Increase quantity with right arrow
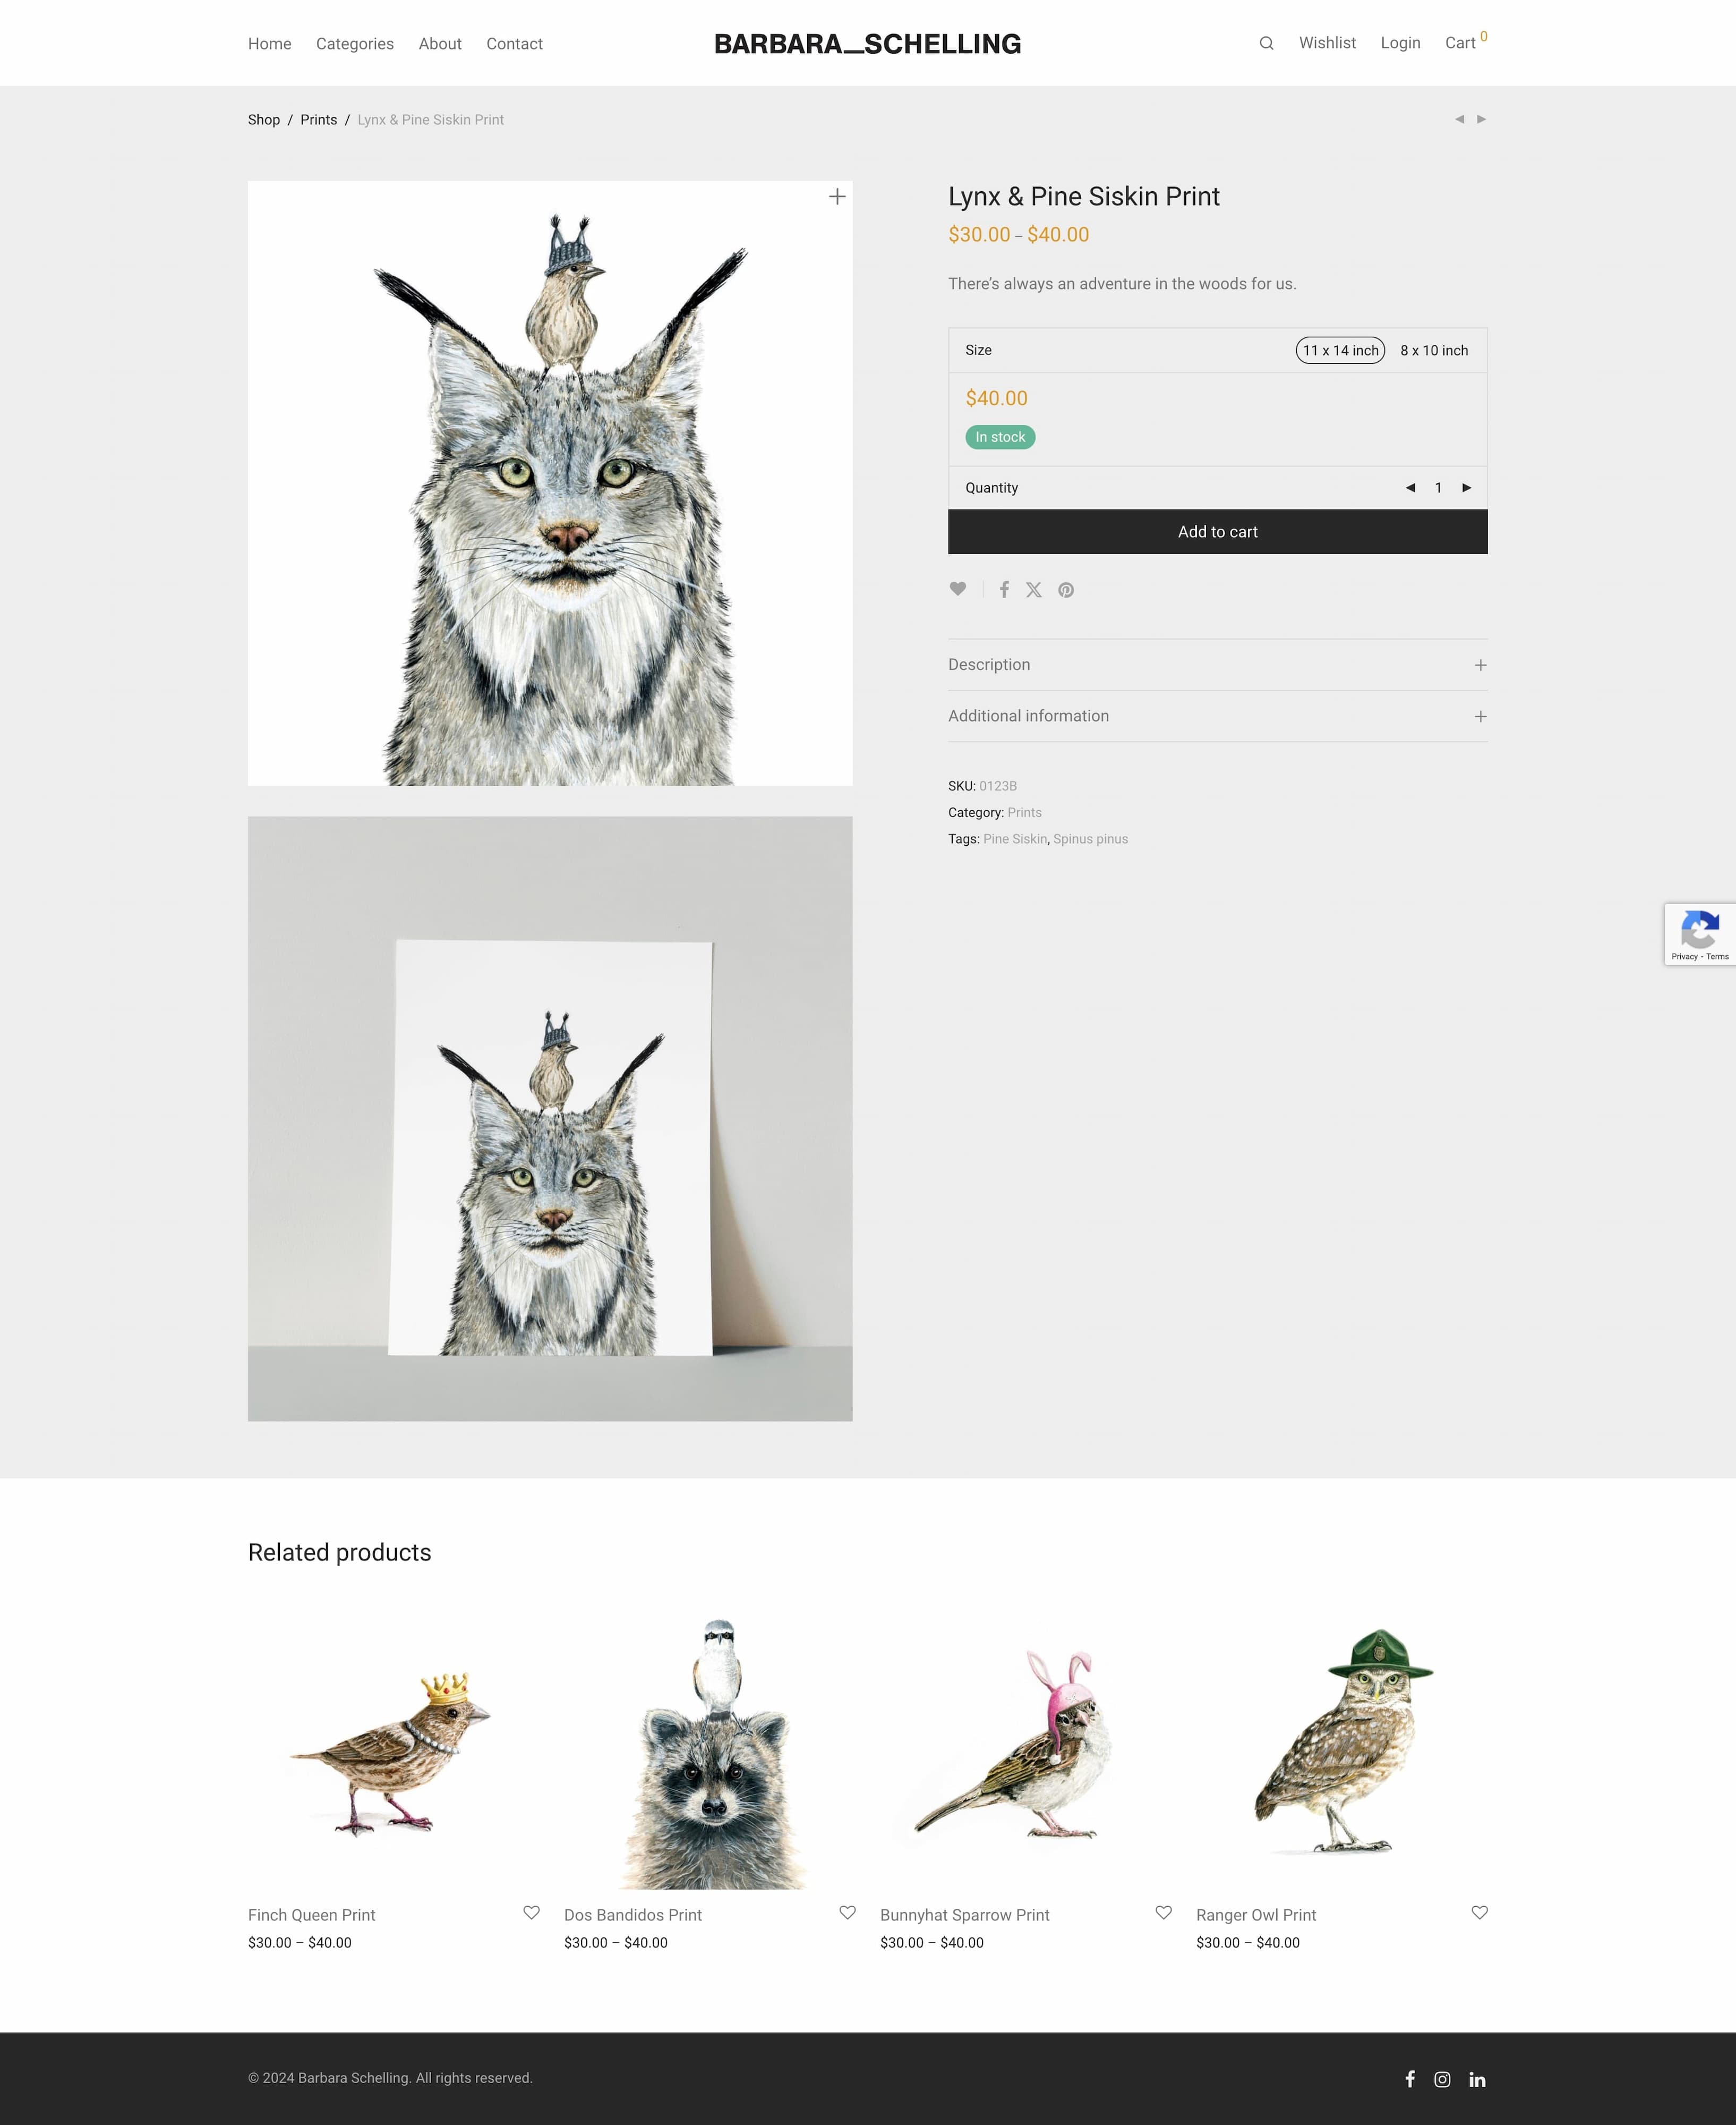This screenshot has width=1736, height=2125. pyautogui.click(x=1467, y=488)
